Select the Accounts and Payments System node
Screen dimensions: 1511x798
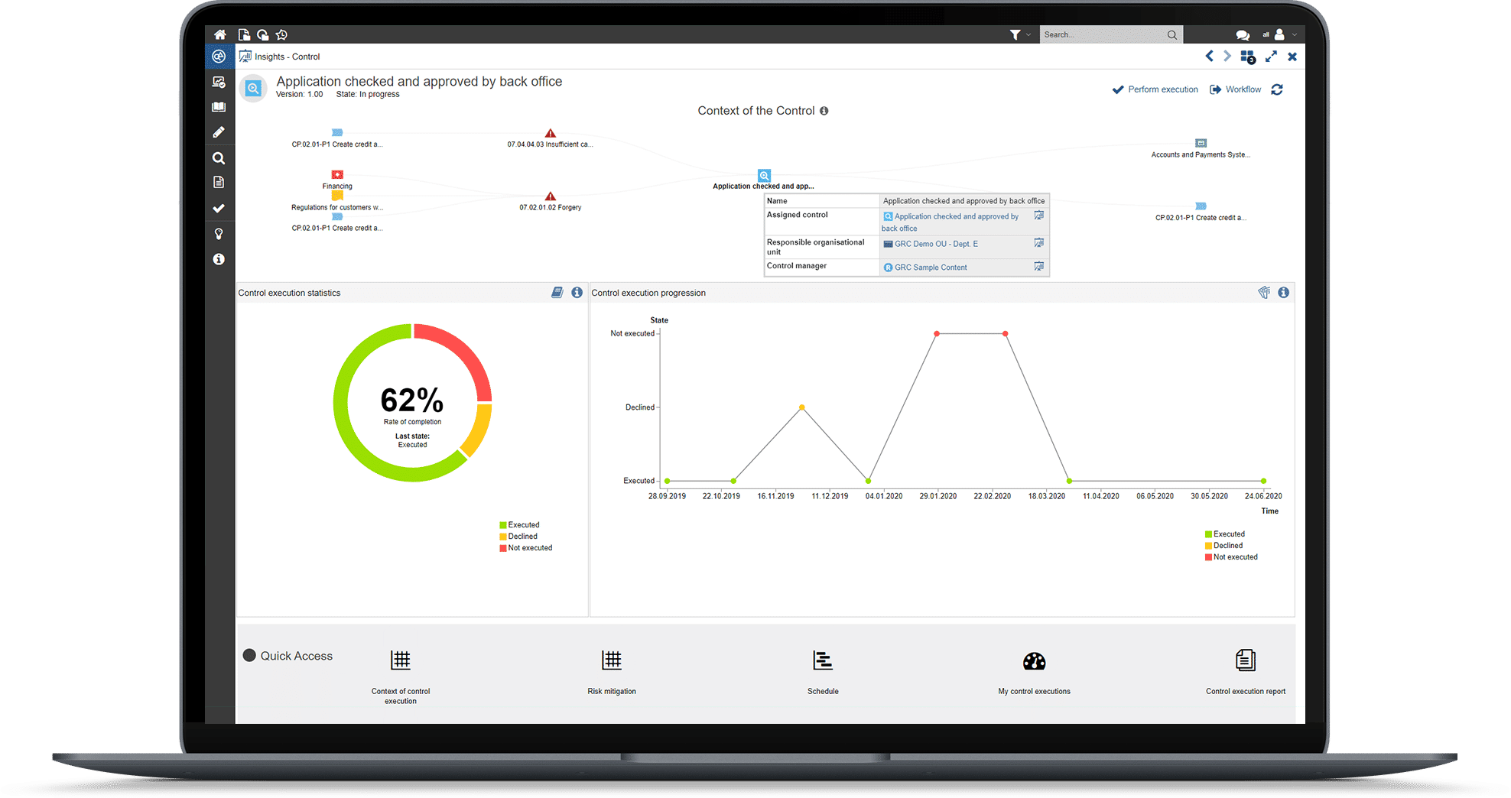click(x=1201, y=149)
